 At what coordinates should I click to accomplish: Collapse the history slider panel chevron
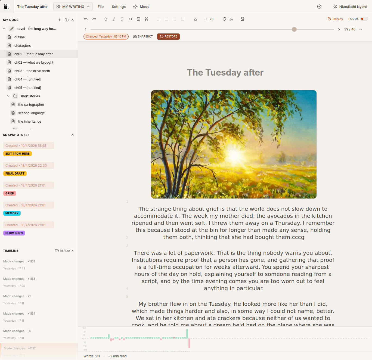click(x=361, y=29)
